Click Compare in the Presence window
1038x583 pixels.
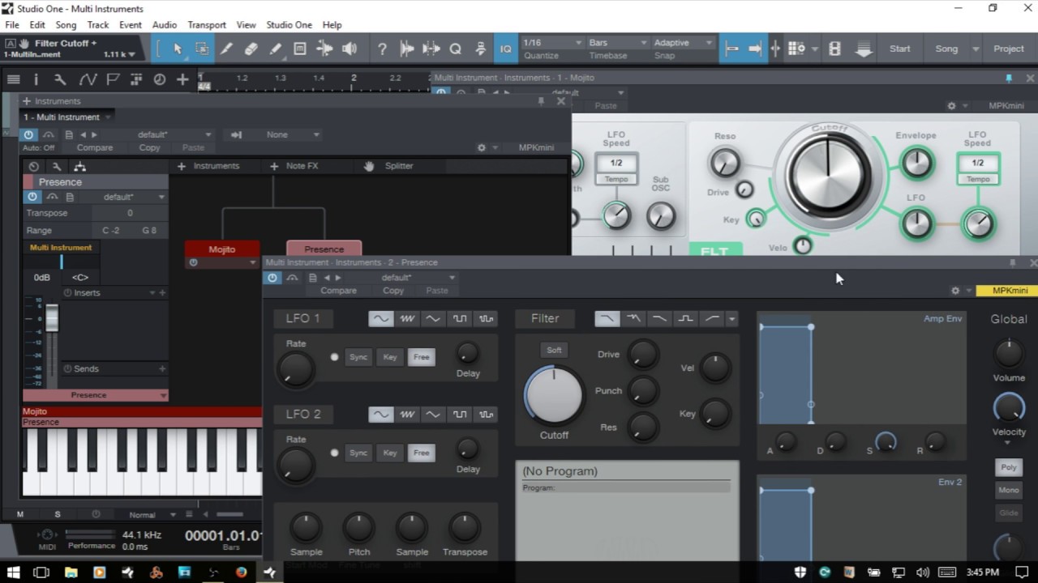point(338,291)
